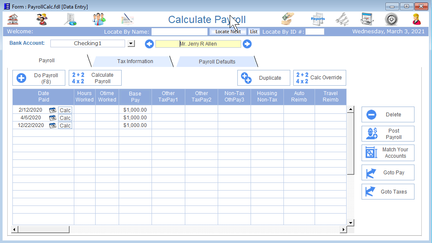Switch to Payroll Defaults tab

(217, 62)
